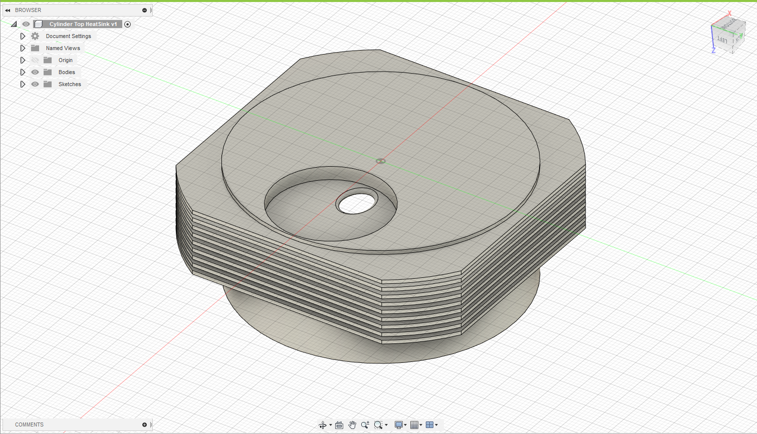The image size is (757, 434).
Task: Open the Orbit type dropdown arrow
Action: click(331, 425)
